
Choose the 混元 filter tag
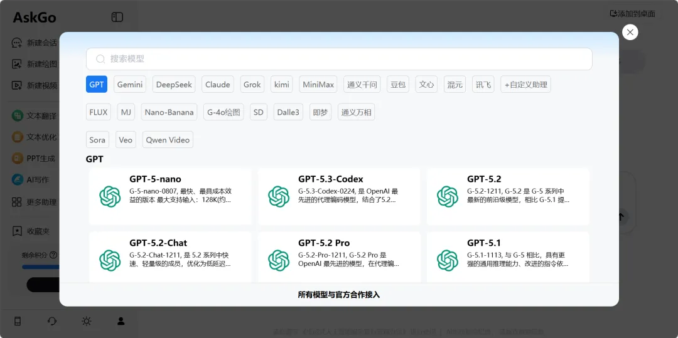click(x=455, y=85)
